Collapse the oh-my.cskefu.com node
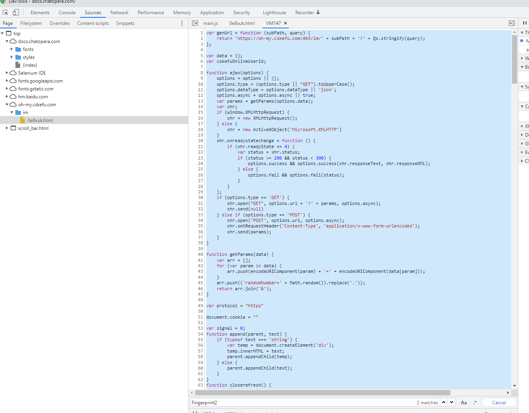Image resolution: width=529 pixels, height=413 pixels. point(7,105)
